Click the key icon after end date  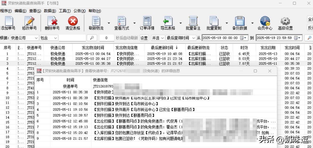tap(309, 38)
